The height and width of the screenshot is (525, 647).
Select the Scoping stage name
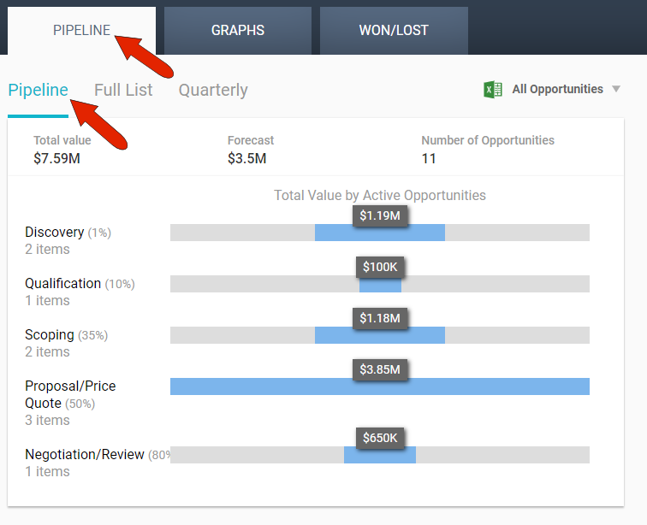(50, 335)
